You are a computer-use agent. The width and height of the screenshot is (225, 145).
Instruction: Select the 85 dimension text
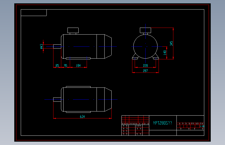pos(57,66)
